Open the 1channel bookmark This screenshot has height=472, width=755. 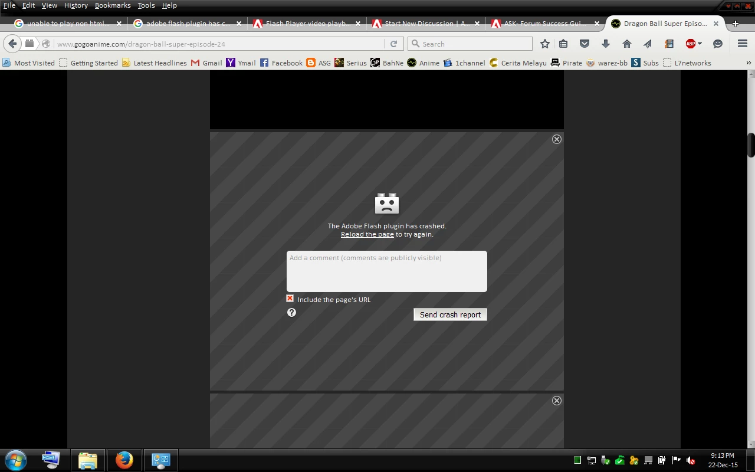(x=464, y=63)
